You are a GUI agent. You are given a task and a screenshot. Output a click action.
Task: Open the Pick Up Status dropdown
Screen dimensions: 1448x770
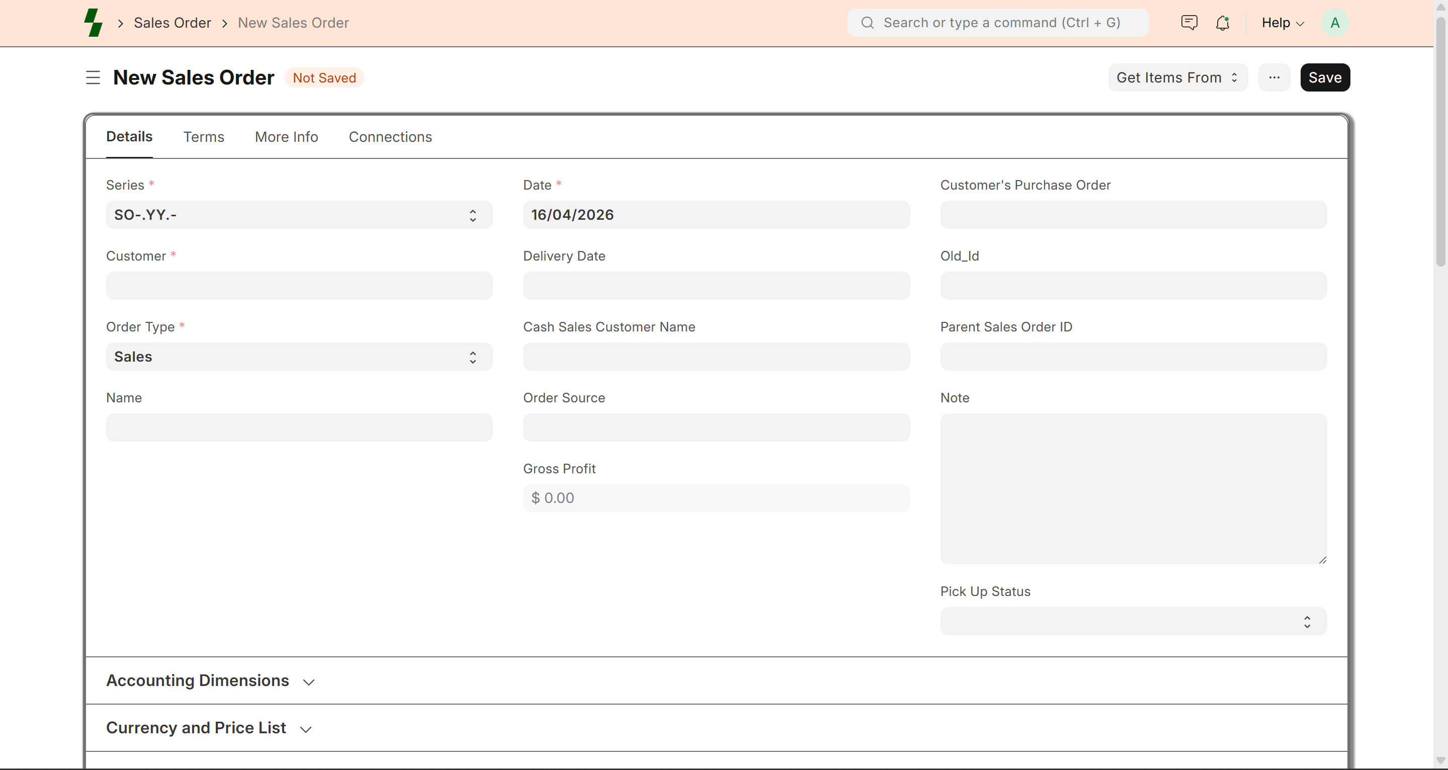pyautogui.click(x=1133, y=622)
